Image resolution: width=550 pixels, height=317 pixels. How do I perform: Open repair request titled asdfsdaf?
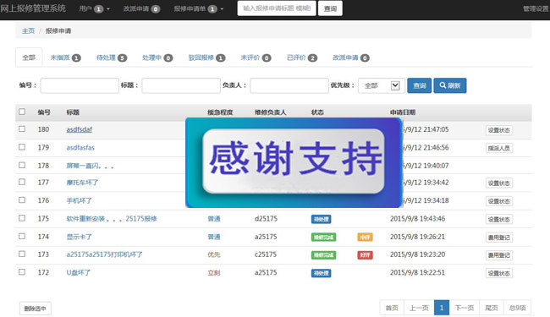(80, 129)
